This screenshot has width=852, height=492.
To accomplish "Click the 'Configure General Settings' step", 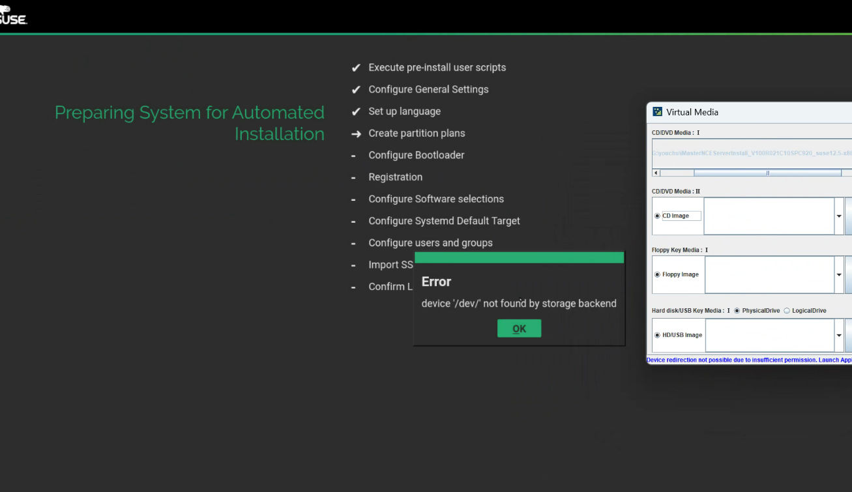I will 428,89.
